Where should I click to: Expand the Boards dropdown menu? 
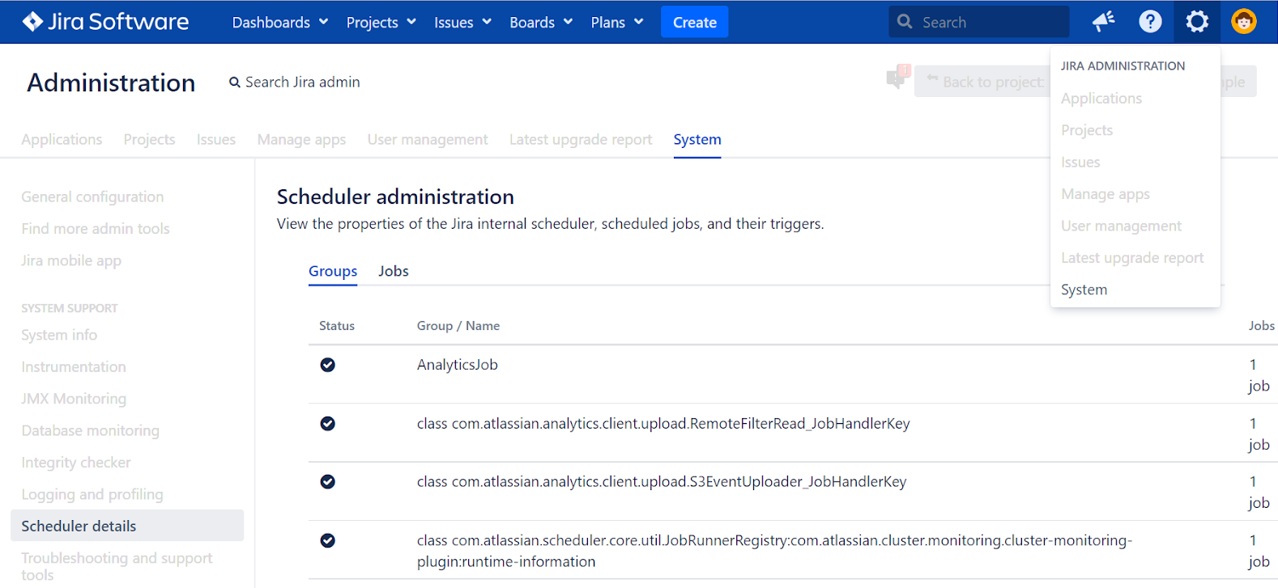pos(541,22)
